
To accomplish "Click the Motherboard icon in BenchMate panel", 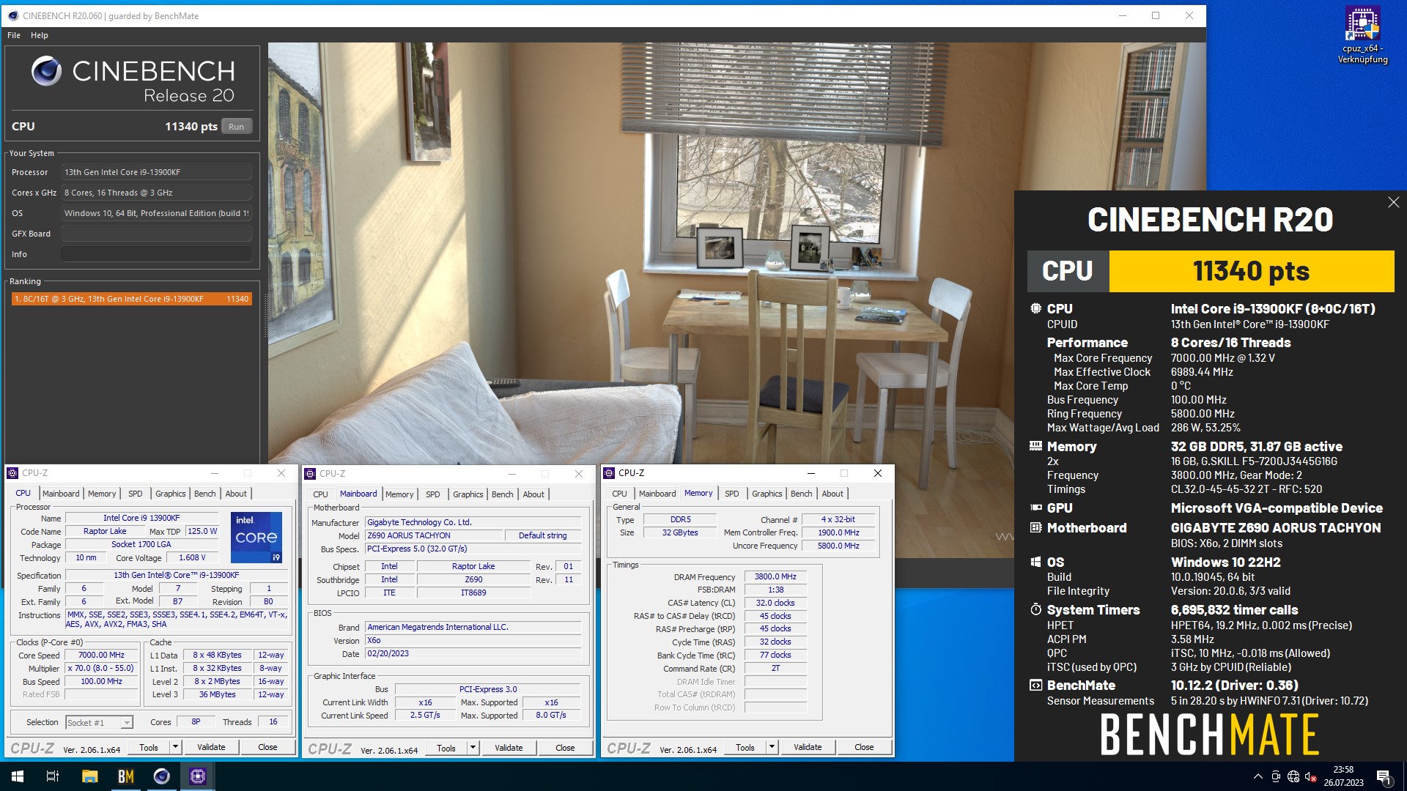I will [1035, 527].
